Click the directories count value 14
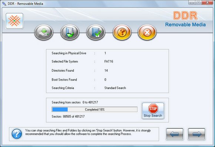 pos(106,71)
